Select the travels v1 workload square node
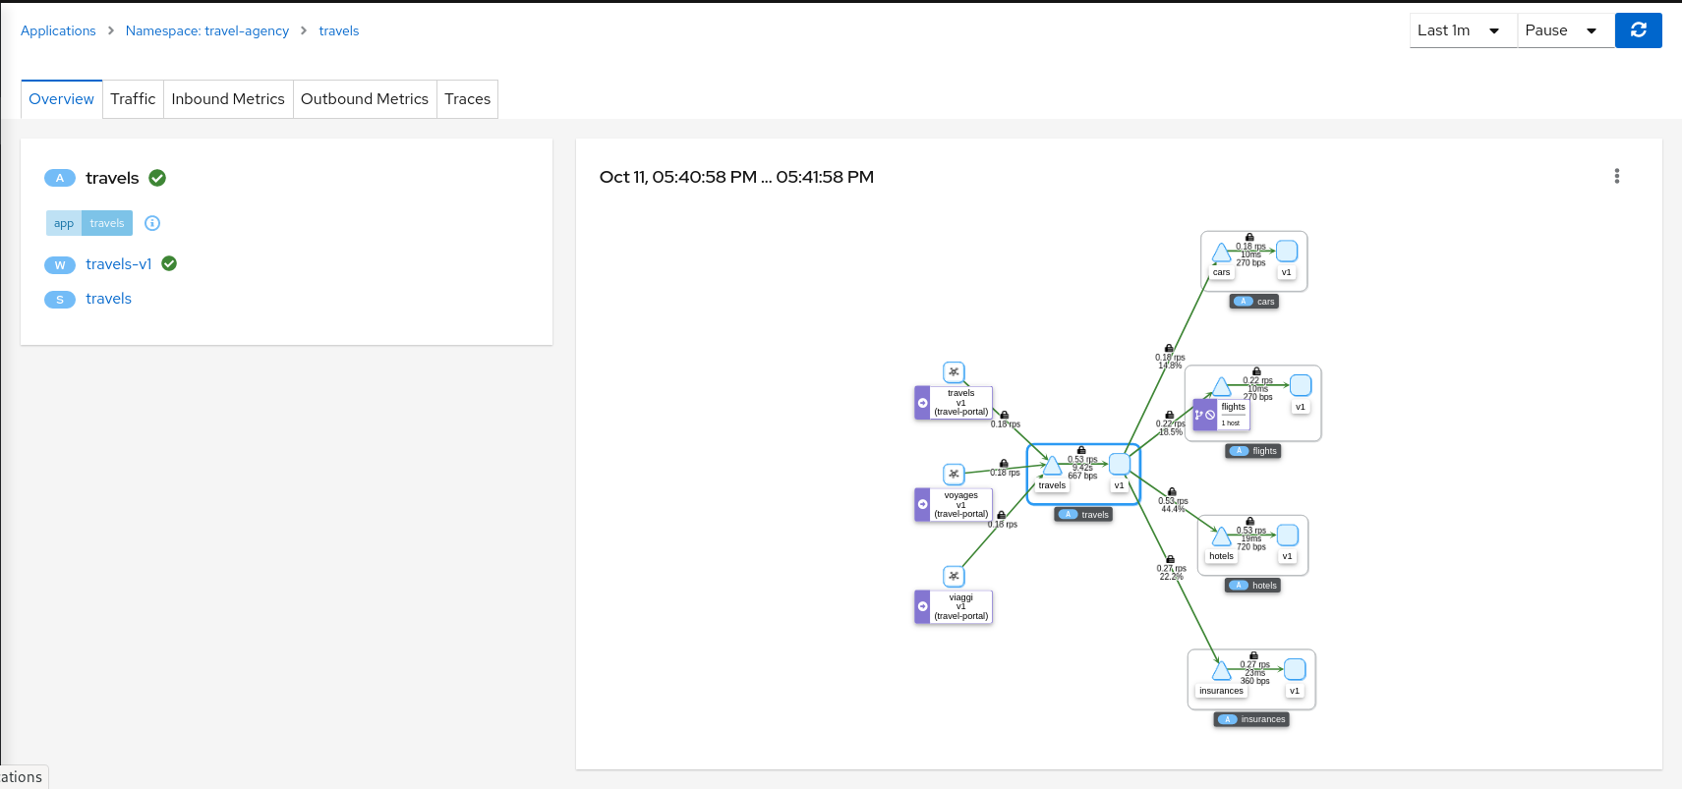The height and width of the screenshot is (789, 1682). pos(1120,464)
